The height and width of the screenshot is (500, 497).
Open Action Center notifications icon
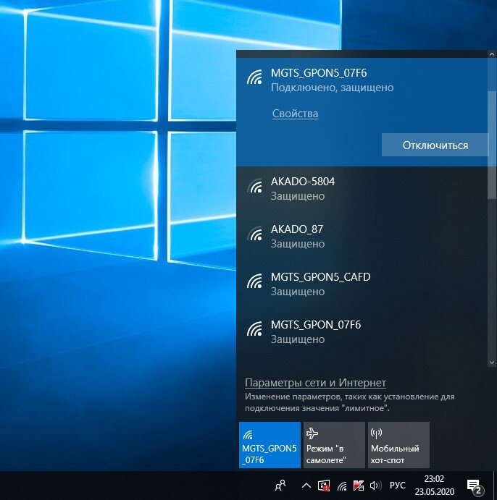(475, 486)
